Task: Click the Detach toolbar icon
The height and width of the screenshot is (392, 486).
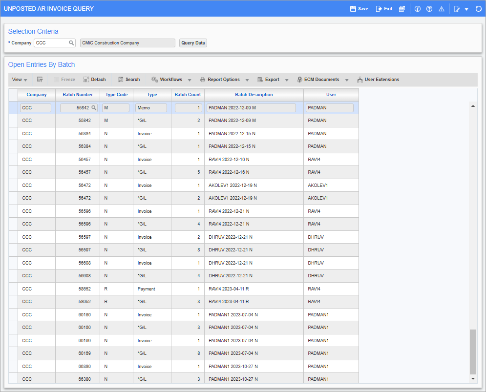Action: pyautogui.click(x=94, y=79)
